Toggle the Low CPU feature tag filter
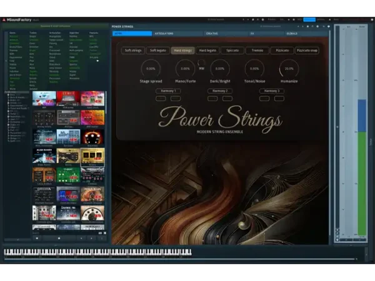 [x=92, y=47]
